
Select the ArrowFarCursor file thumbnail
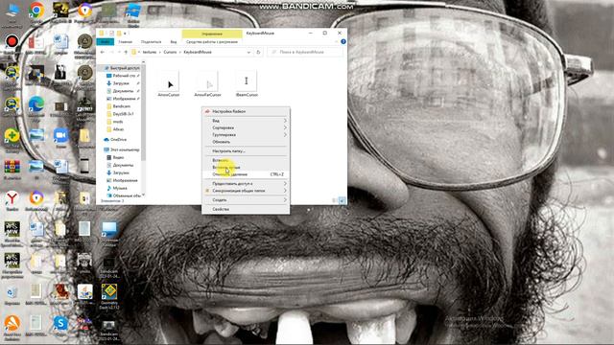tap(207, 83)
